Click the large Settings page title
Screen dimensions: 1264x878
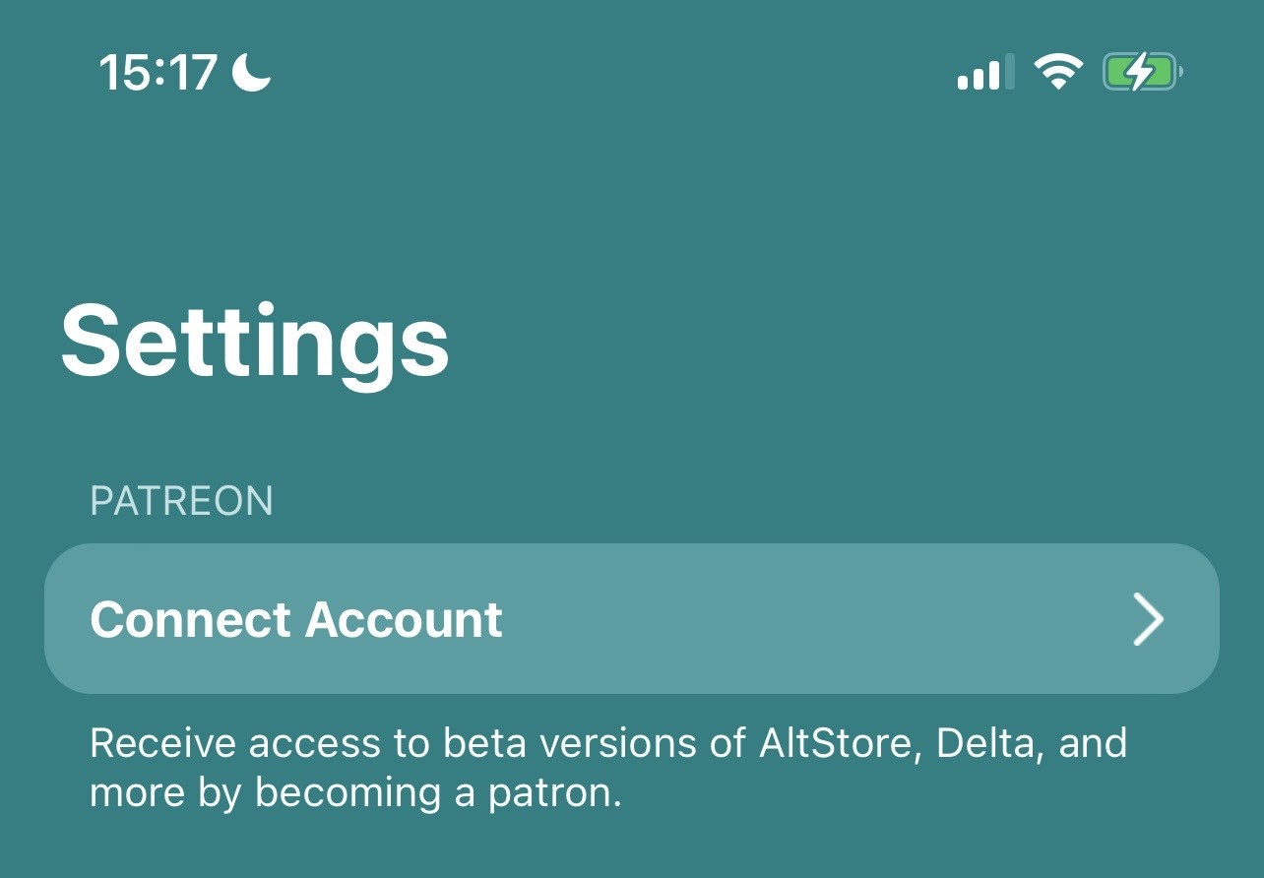255,340
